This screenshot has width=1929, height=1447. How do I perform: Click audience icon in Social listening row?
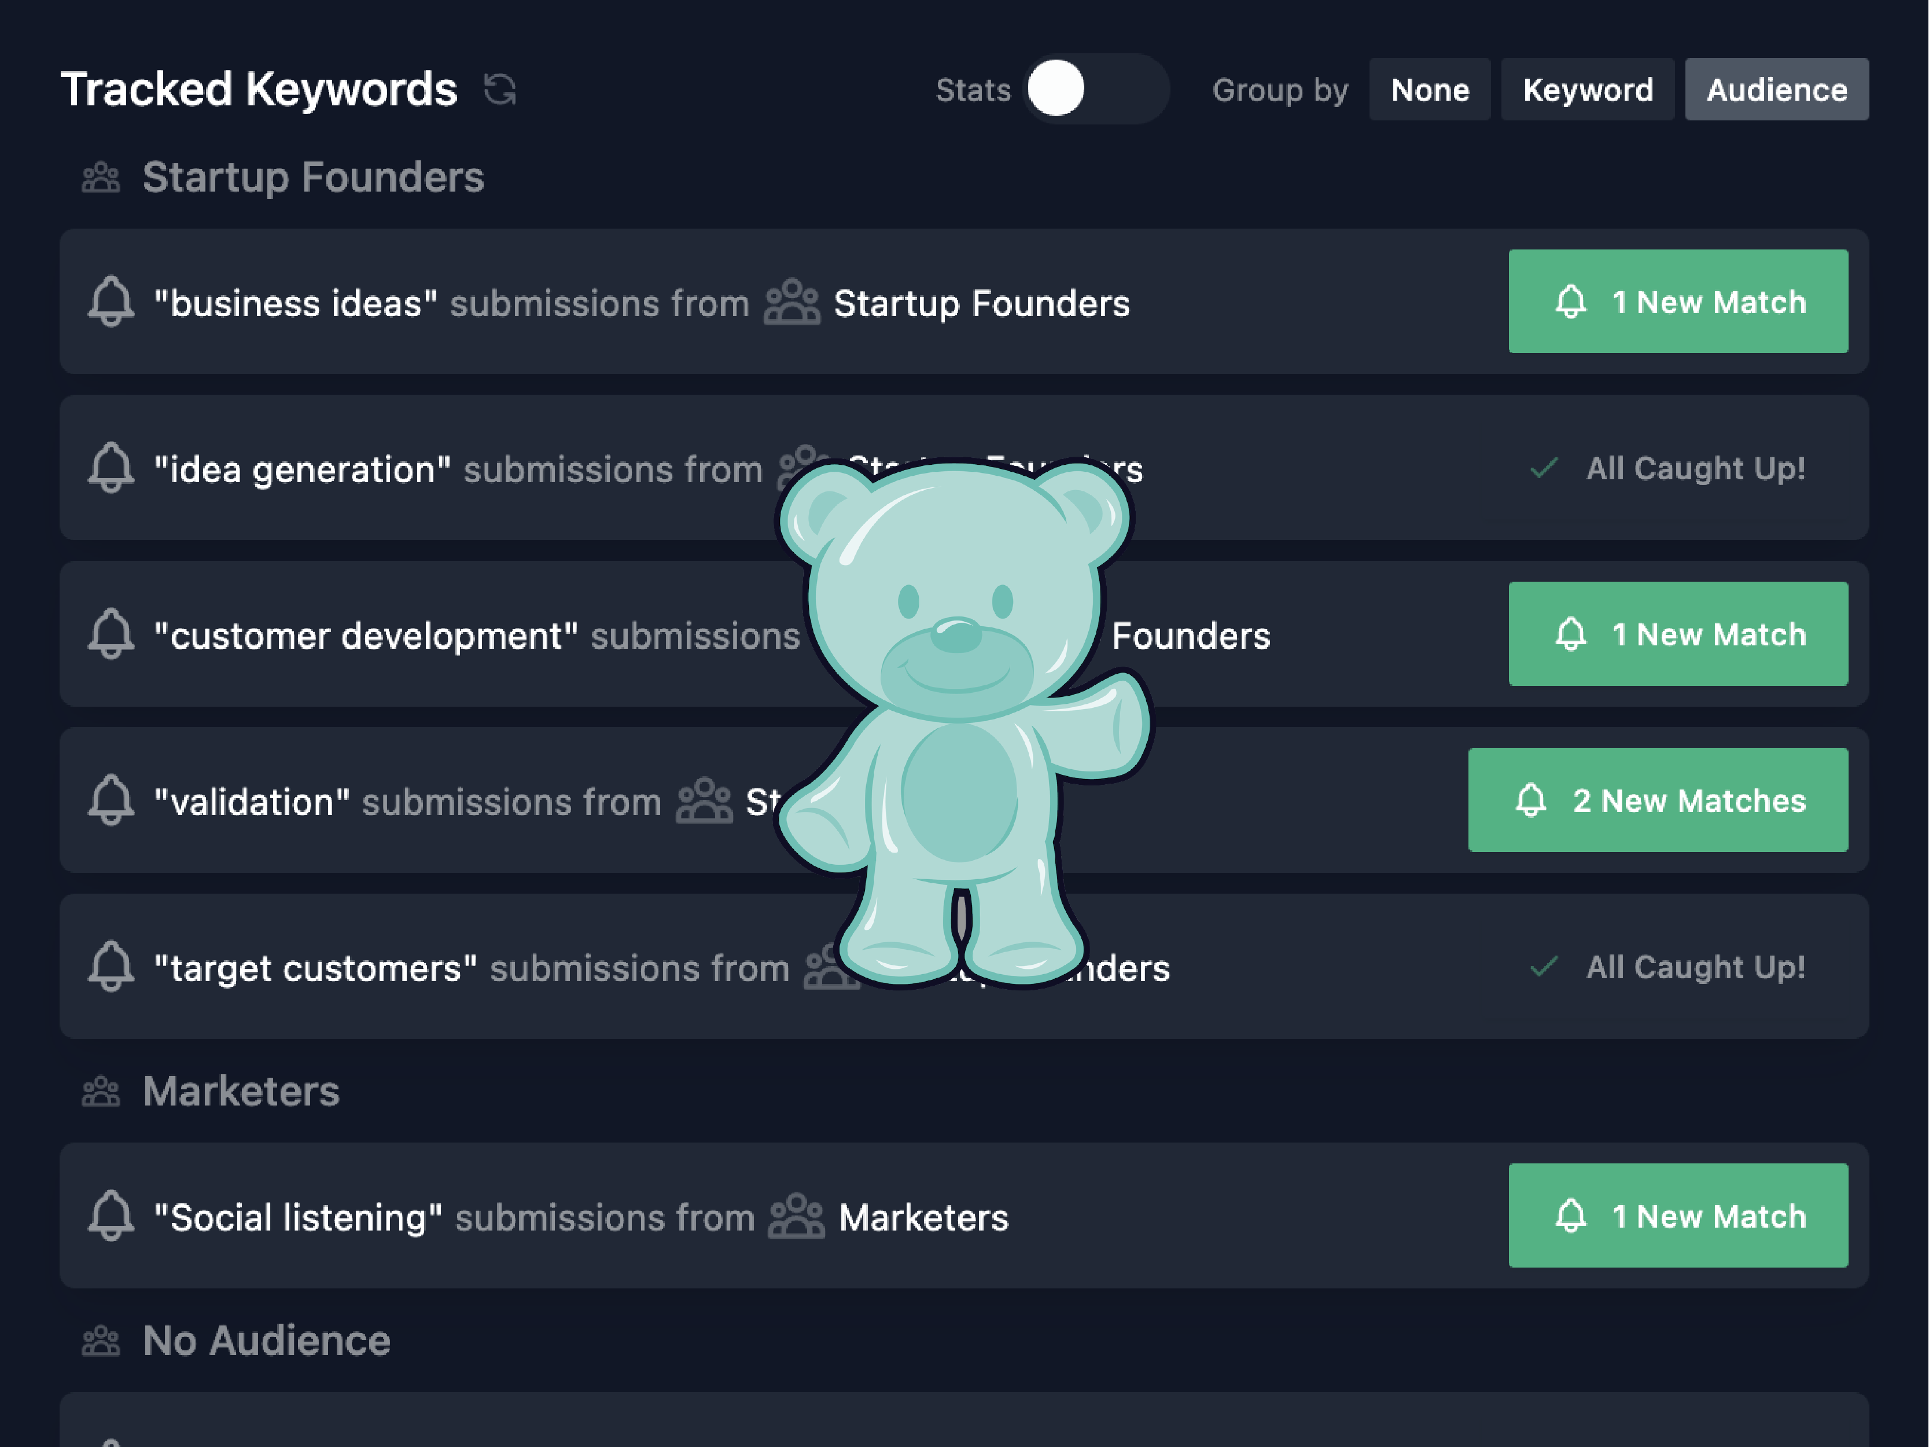tap(796, 1216)
